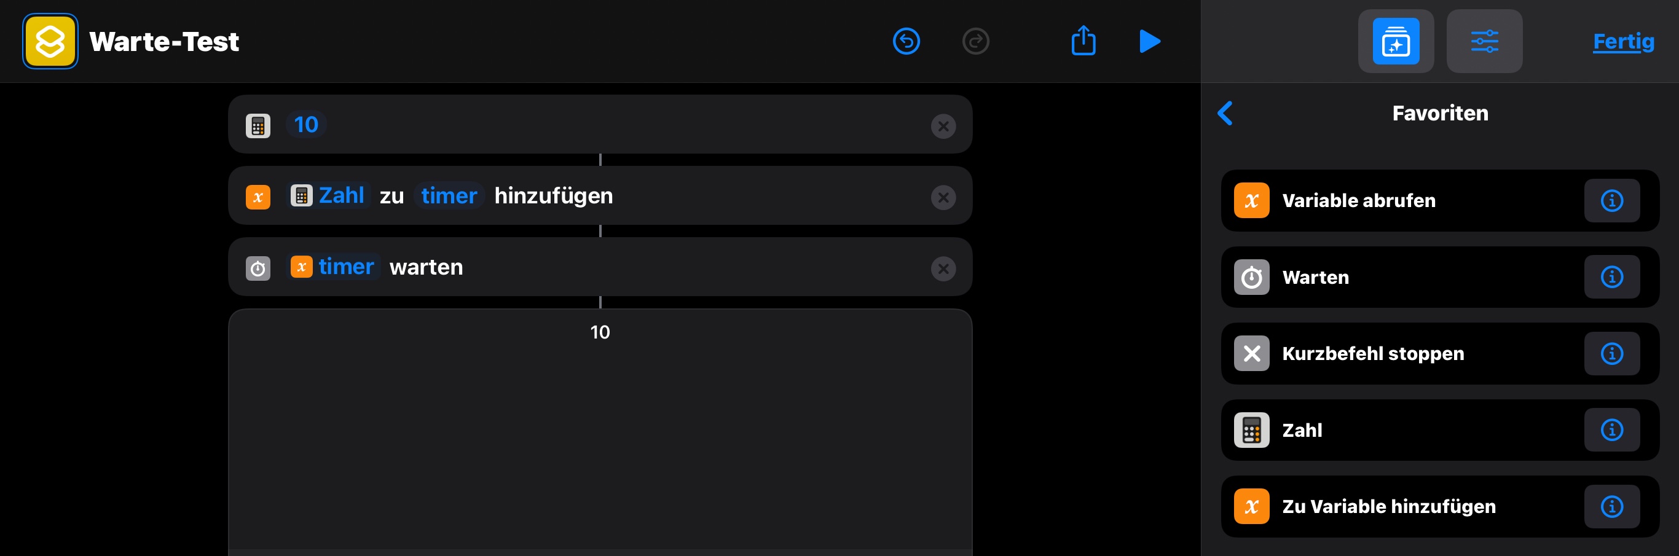Undo the last action
The image size is (1679, 556).
906,42
